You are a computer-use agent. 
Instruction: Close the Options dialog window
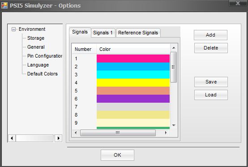(238, 3)
